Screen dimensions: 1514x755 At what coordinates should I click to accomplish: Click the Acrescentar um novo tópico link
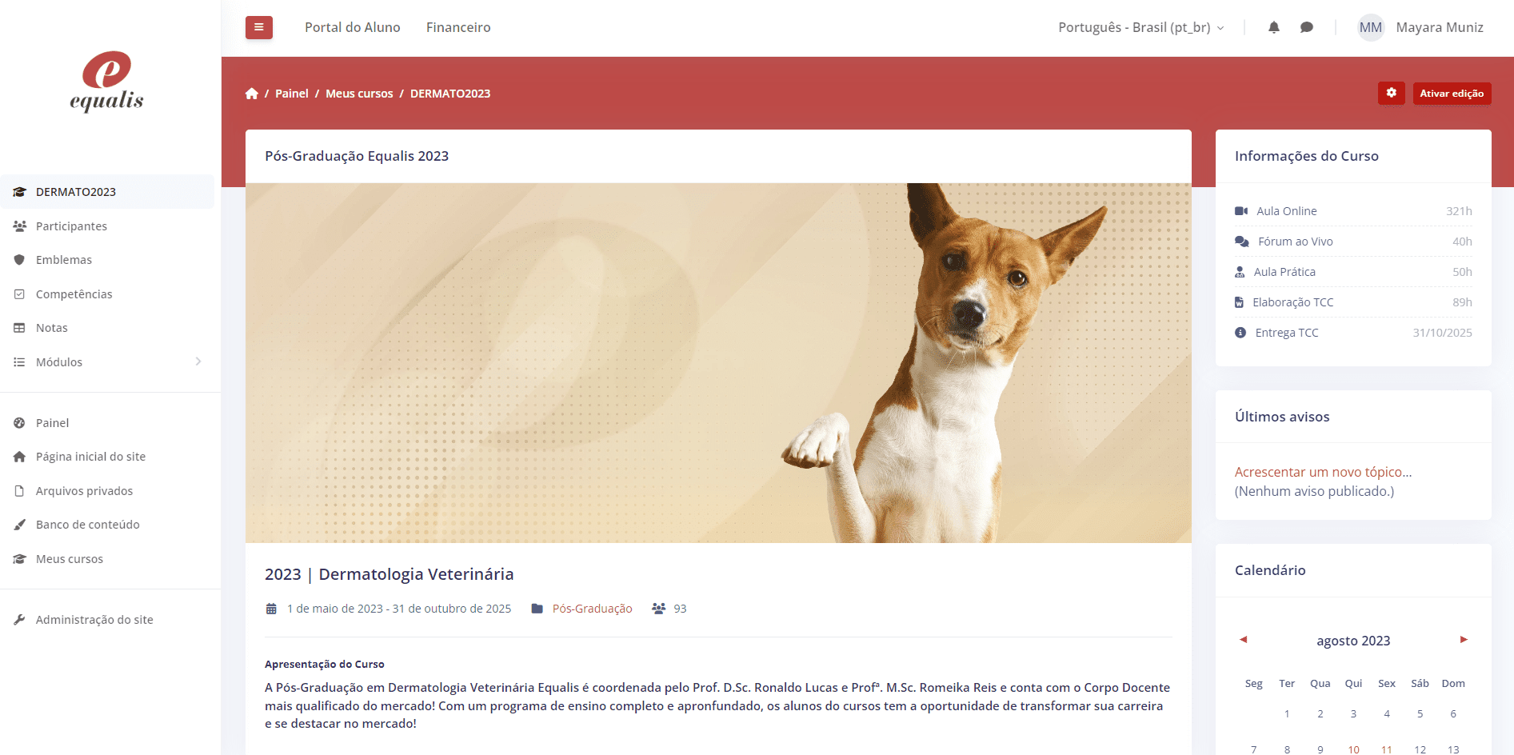[1323, 472]
